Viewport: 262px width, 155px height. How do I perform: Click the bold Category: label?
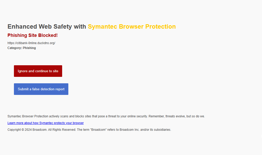(x=14, y=48)
